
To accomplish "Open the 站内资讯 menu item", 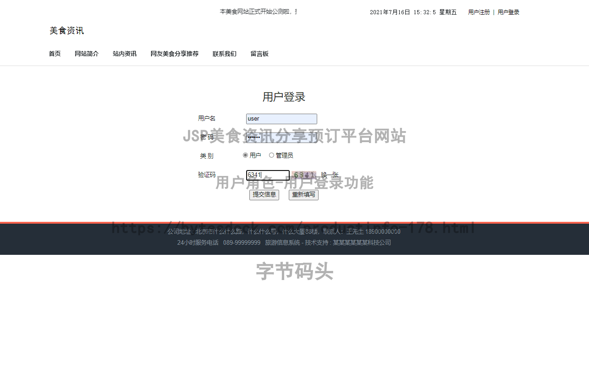I will pyautogui.click(x=125, y=54).
